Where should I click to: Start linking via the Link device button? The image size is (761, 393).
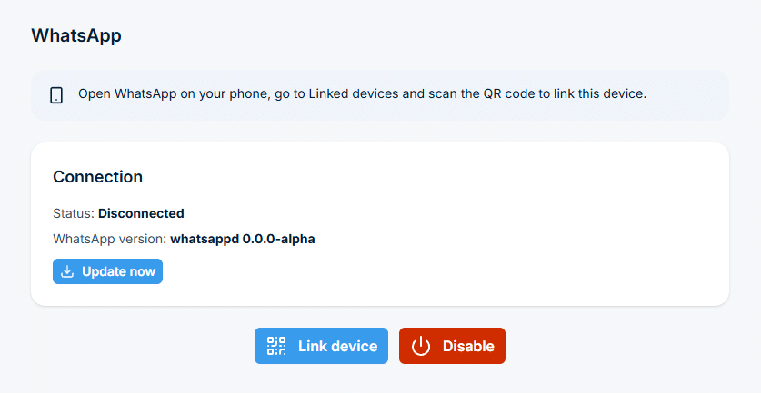tap(321, 346)
